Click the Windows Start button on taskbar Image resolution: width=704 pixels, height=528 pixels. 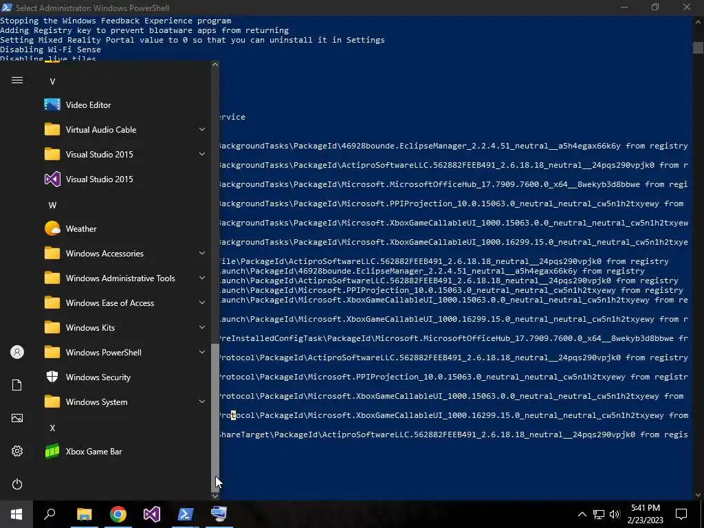pyautogui.click(x=16, y=514)
